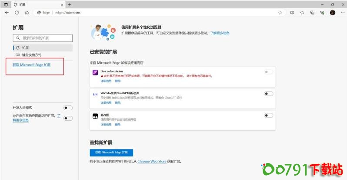Click the Live color picker red warning text

(x=157, y=76)
